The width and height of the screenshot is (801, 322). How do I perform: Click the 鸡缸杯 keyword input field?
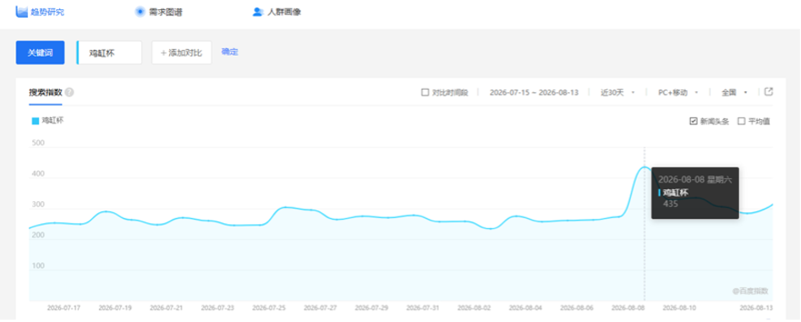click(109, 52)
